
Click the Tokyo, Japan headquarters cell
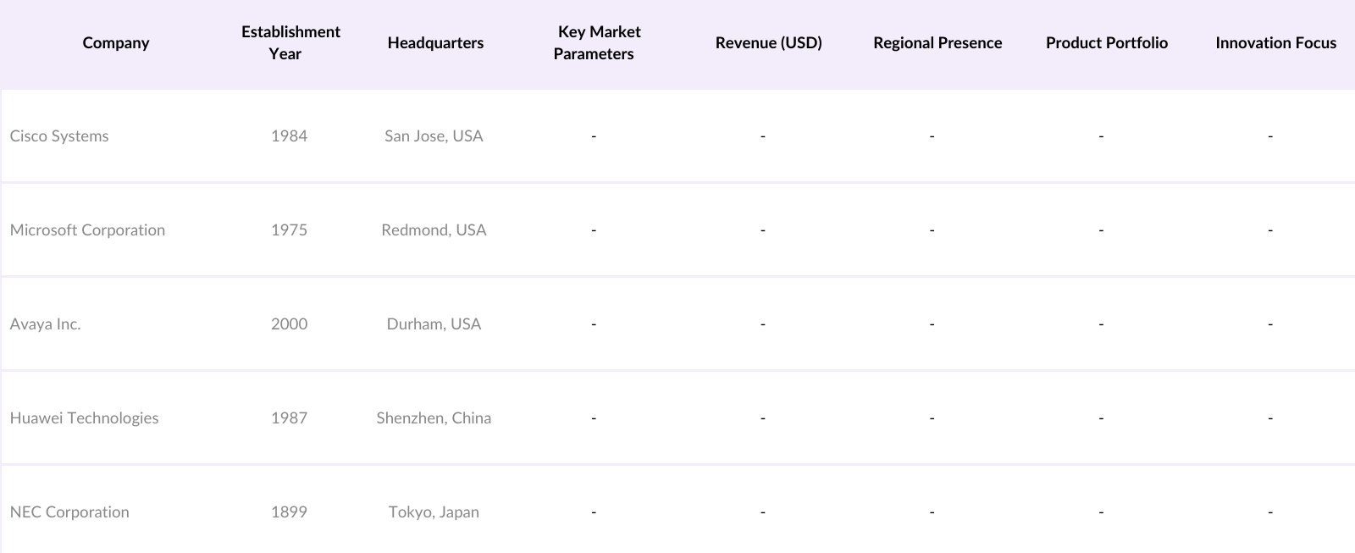[x=434, y=512]
